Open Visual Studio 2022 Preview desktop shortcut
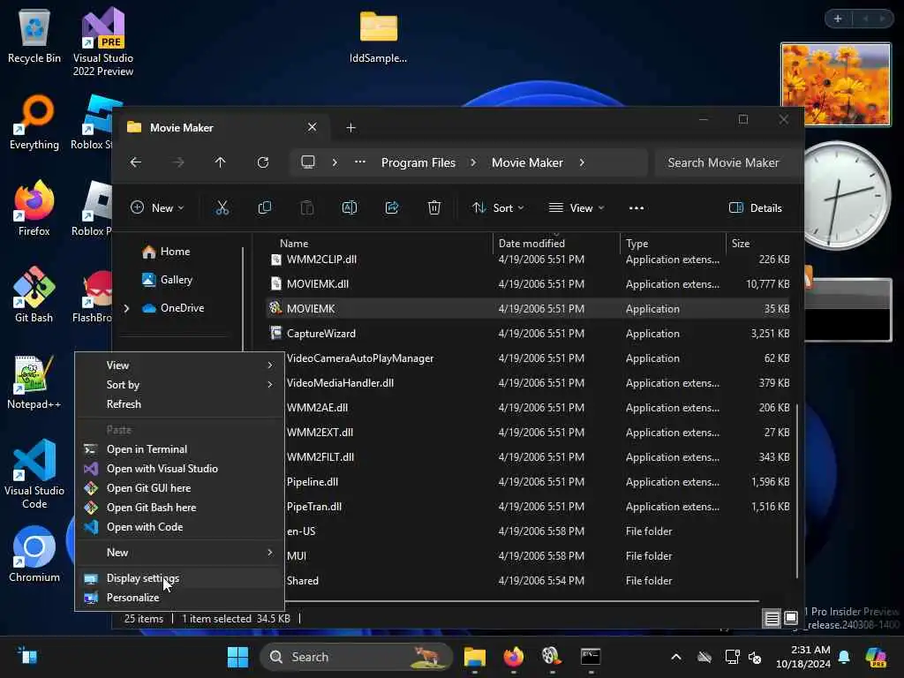 [103, 42]
